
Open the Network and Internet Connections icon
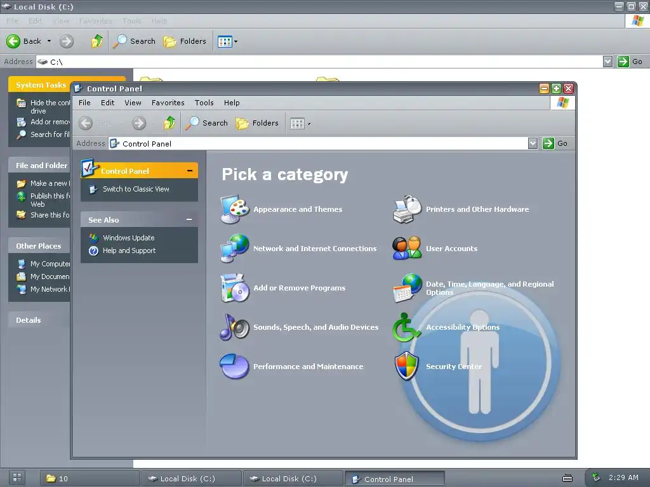point(235,249)
